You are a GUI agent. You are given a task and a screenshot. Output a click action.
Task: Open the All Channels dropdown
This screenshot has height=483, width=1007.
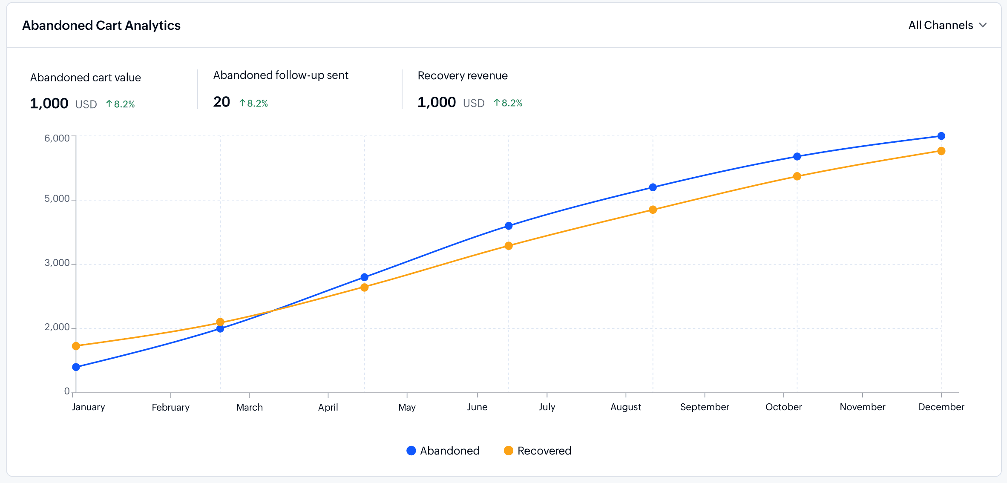pos(947,25)
